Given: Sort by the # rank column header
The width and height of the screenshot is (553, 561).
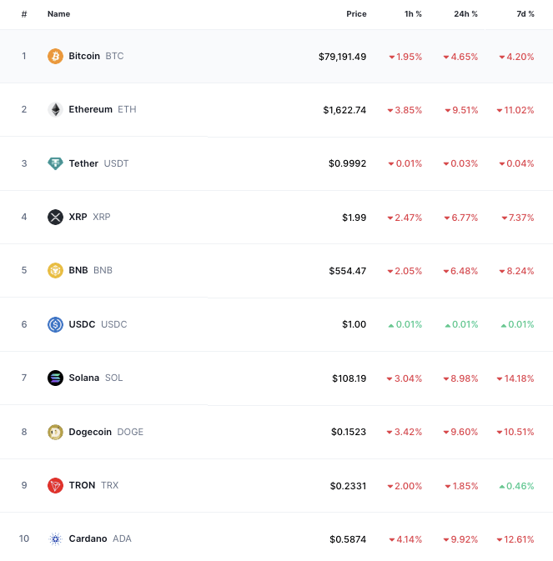Looking at the screenshot, I should pyautogui.click(x=24, y=14).
